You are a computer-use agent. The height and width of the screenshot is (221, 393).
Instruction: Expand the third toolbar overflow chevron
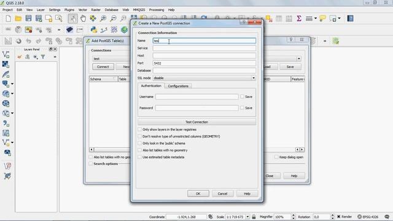pyautogui.click(x=325, y=41)
